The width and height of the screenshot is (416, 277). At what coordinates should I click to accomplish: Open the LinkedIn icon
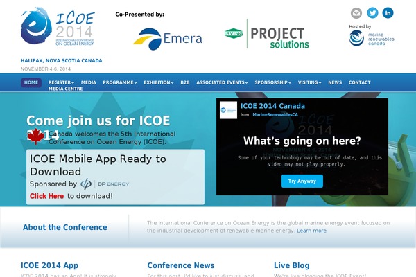388,12
